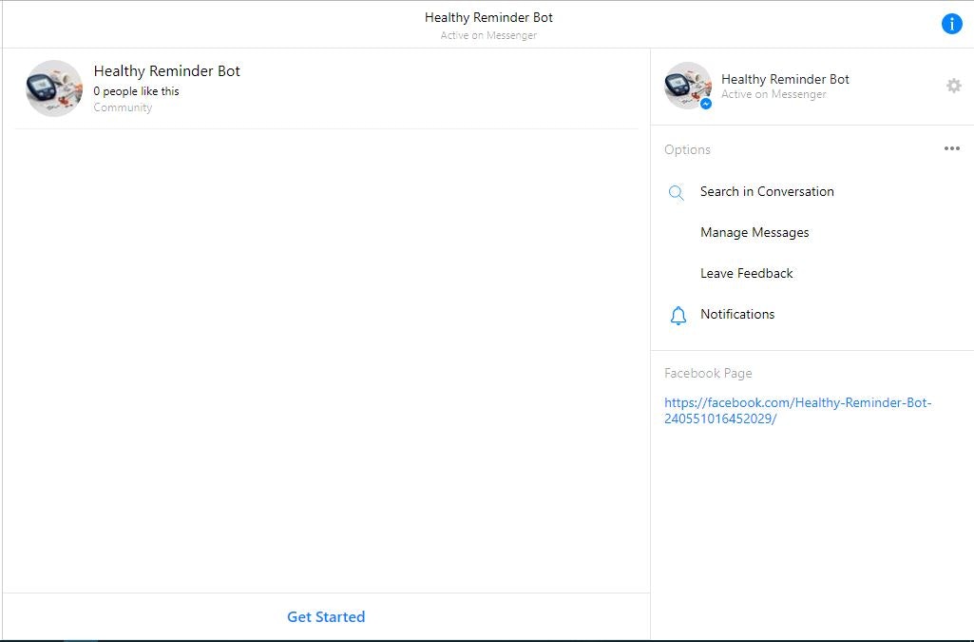Open the Options three-dots menu

coord(951,148)
